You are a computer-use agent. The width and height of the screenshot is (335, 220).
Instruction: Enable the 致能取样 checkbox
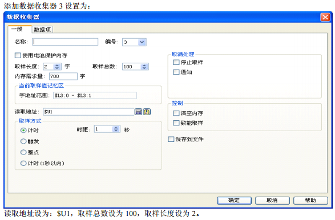pos(176,123)
